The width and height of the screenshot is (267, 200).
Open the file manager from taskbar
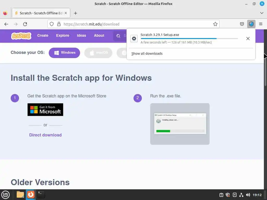[x=20, y=195]
